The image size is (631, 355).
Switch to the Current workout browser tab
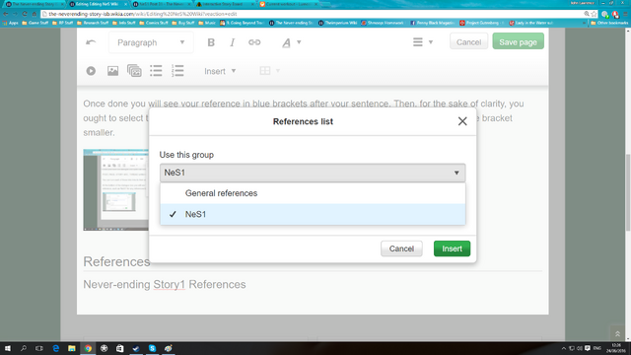(287, 4)
